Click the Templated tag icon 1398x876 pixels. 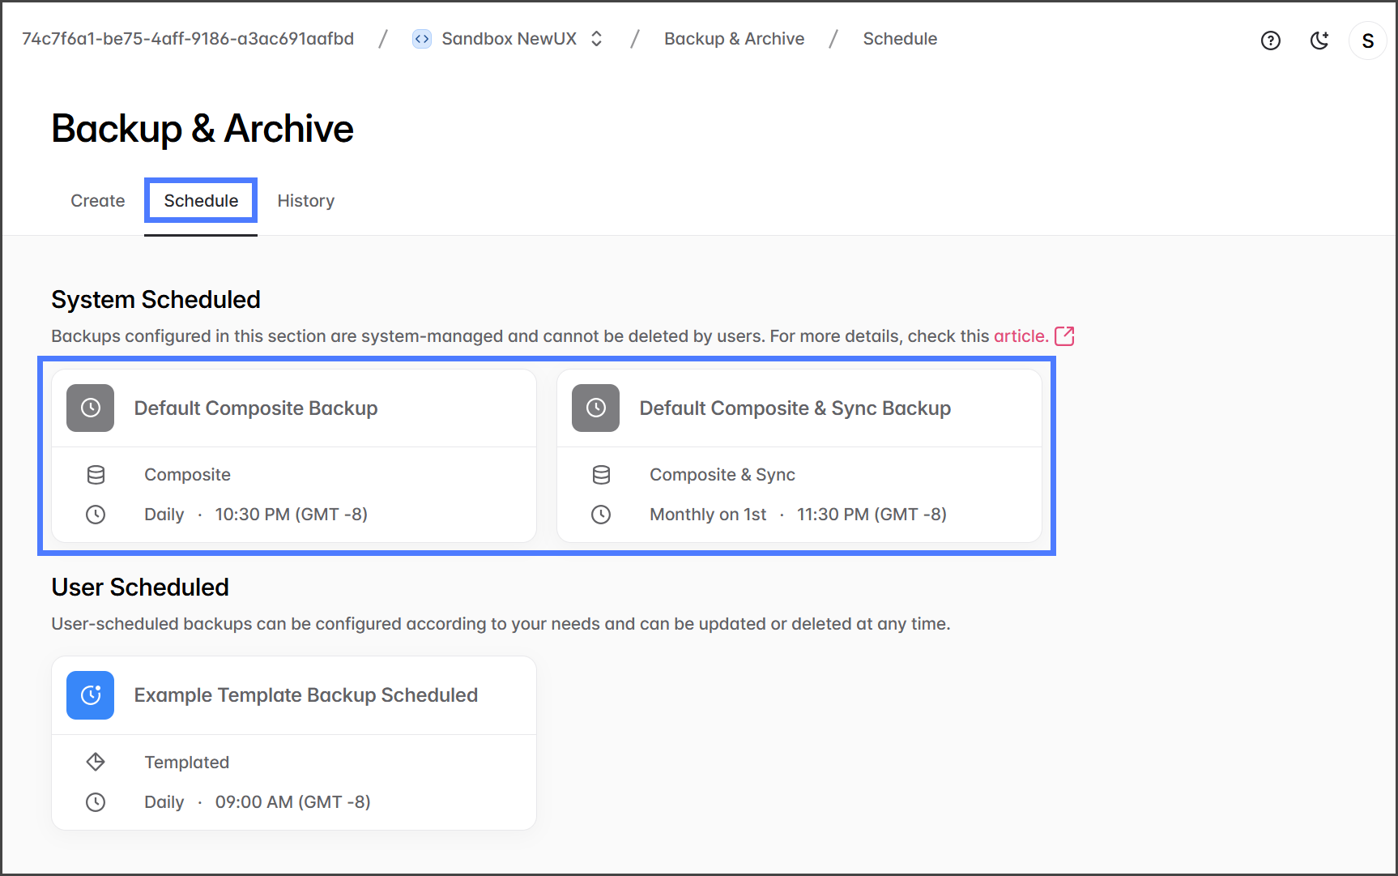pos(96,762)
